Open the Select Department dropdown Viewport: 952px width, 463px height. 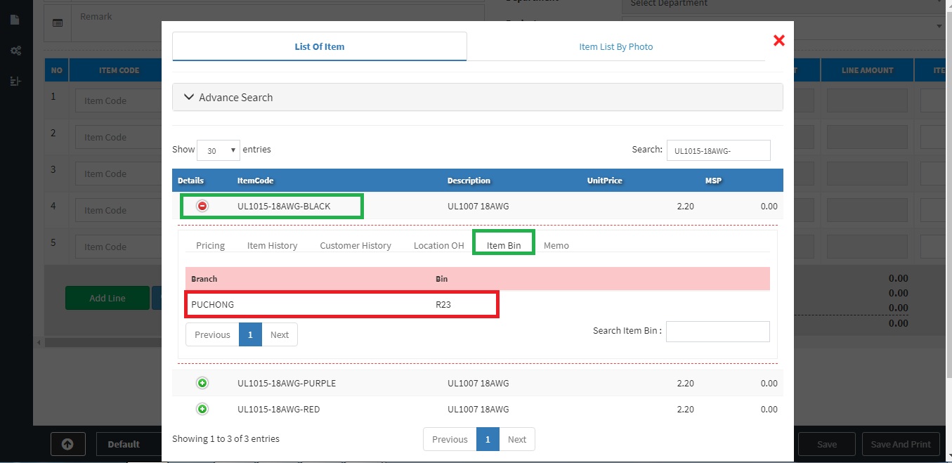click(783, 4)
